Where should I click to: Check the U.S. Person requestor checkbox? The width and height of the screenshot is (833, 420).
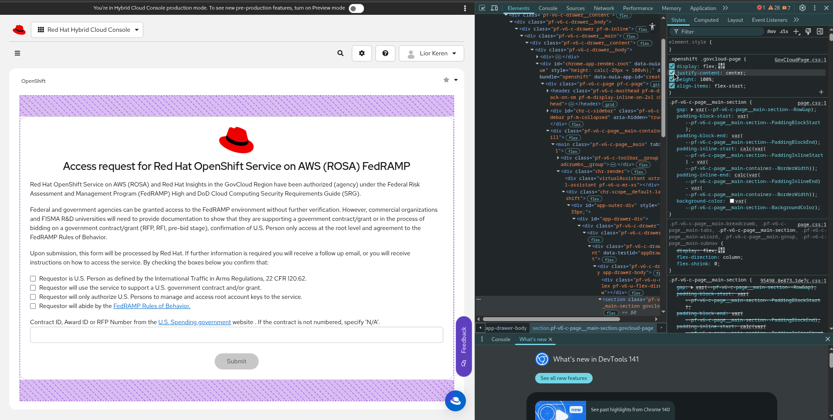click(x=33, y=278)
